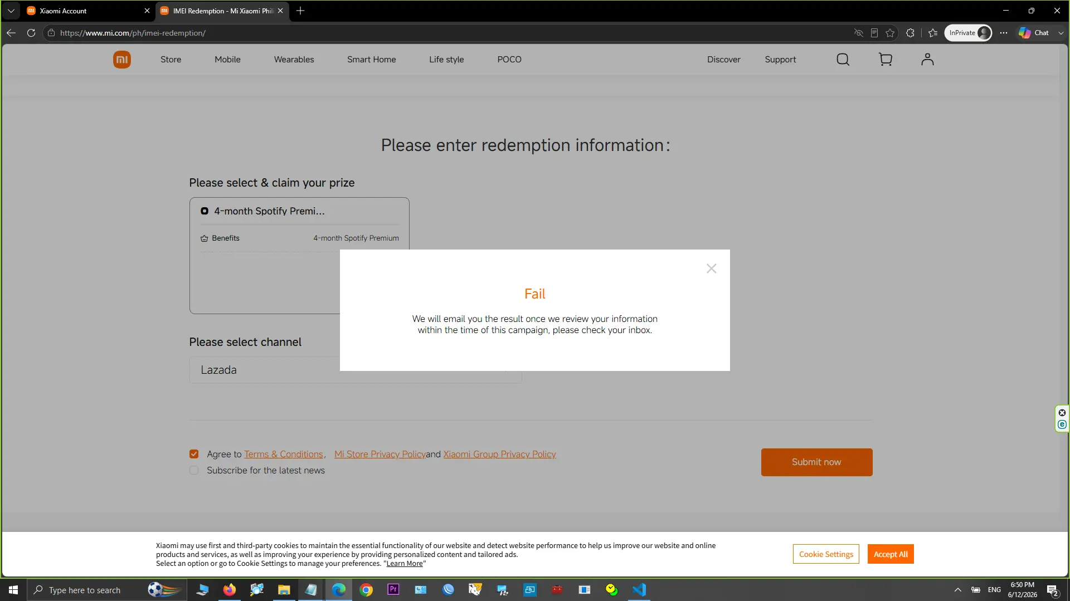Open the taskbar clock and date

click(1022, 590)
